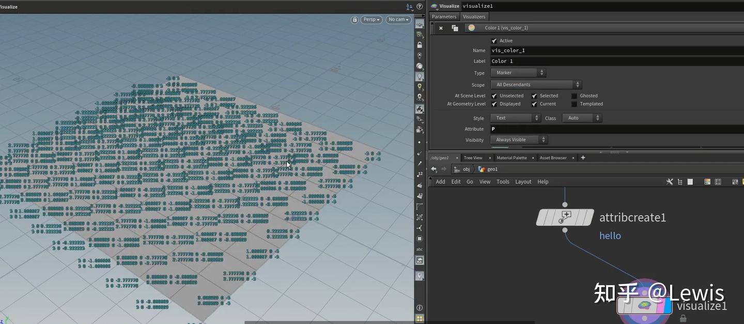Toggle the yellow normal lighting bulb icon
The image size is (744, 324).
pyautogui.click(x=420, y=87)
